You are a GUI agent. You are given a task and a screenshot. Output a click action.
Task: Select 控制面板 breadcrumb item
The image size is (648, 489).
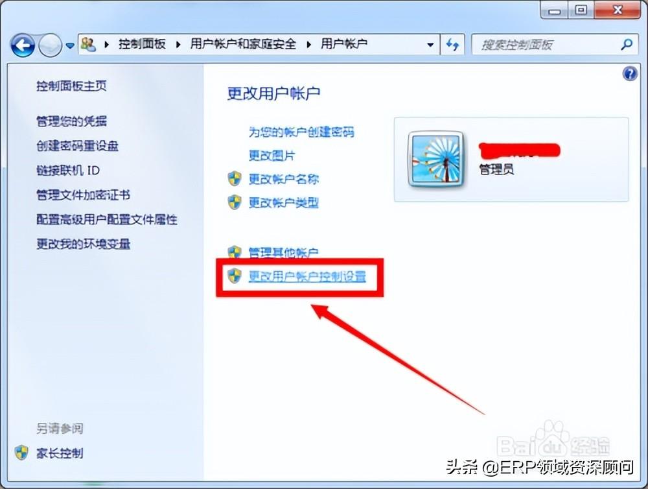[x=142, y=44]
